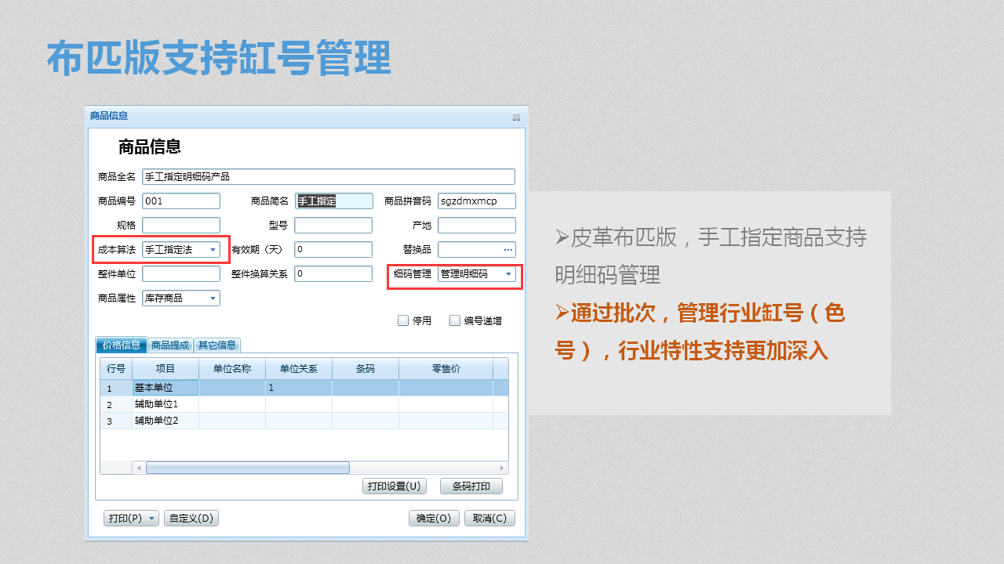Click the 商品全名 input field
The height and width of the screenshot is (564, 1004).
(329, 177)
